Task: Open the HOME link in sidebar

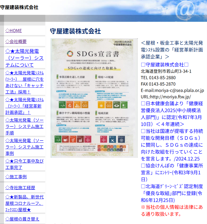Action: (14, 31)
